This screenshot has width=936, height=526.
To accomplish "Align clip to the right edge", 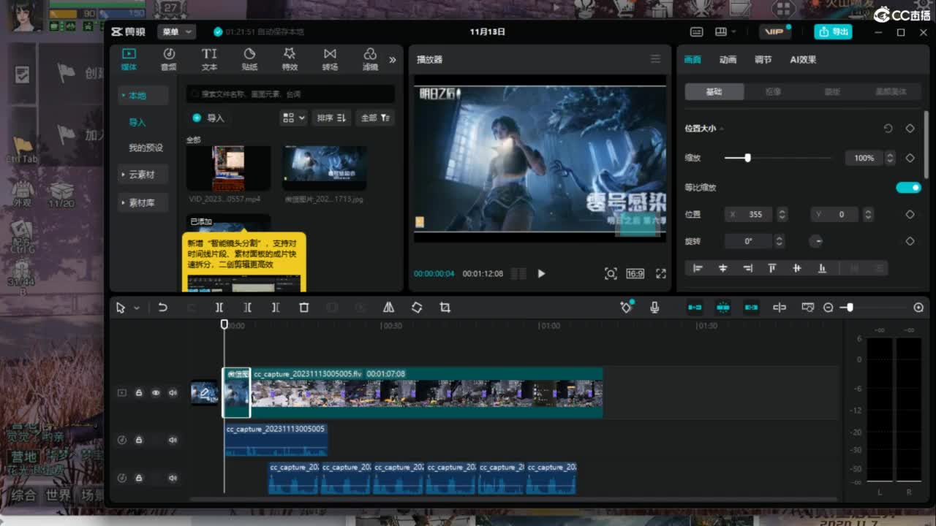I will click(747, 268).
